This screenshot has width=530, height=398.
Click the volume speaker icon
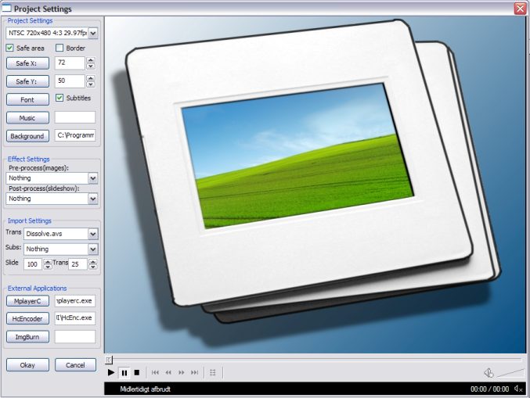pos(489,373)
